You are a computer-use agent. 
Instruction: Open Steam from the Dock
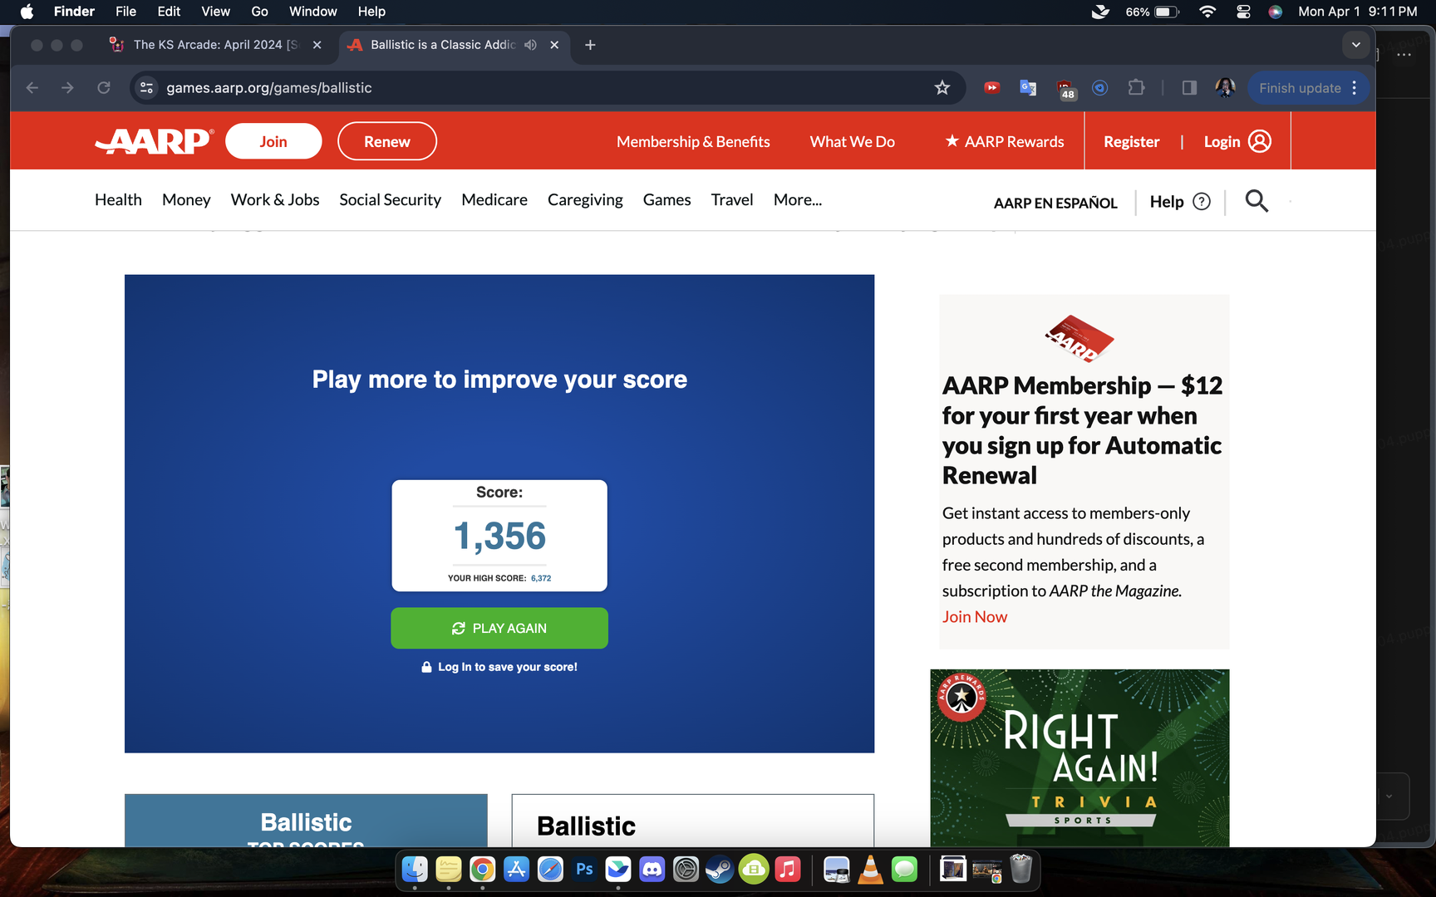[x=720, y=870]
